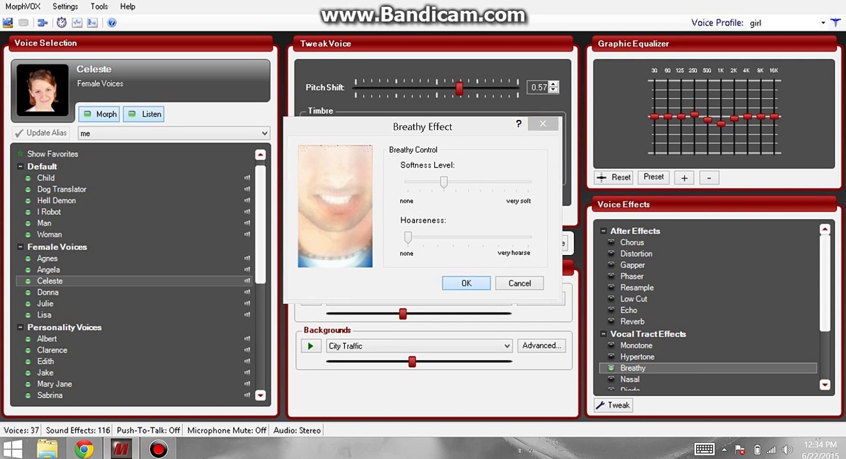Viewport: 846px width, 459px height.
Task: Enable the Chorus after effect
Action: tap(611, 242)
